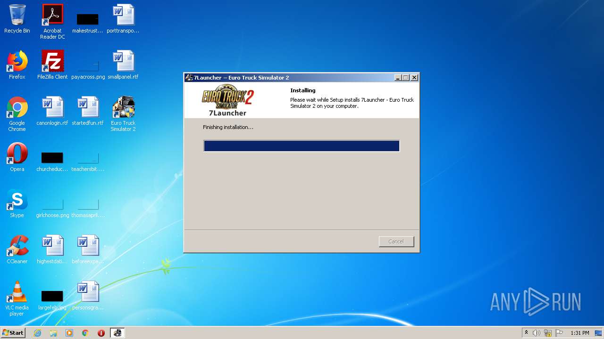Maximize the 7Launcher installer window

[406, 78]
